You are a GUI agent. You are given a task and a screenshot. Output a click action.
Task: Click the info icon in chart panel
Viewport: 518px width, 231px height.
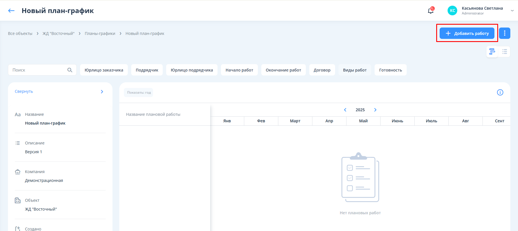tap(500, 92)
